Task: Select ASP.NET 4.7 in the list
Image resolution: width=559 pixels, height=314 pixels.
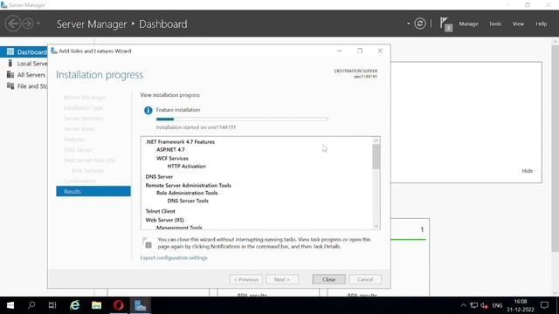Action: (x=170, y=149)
